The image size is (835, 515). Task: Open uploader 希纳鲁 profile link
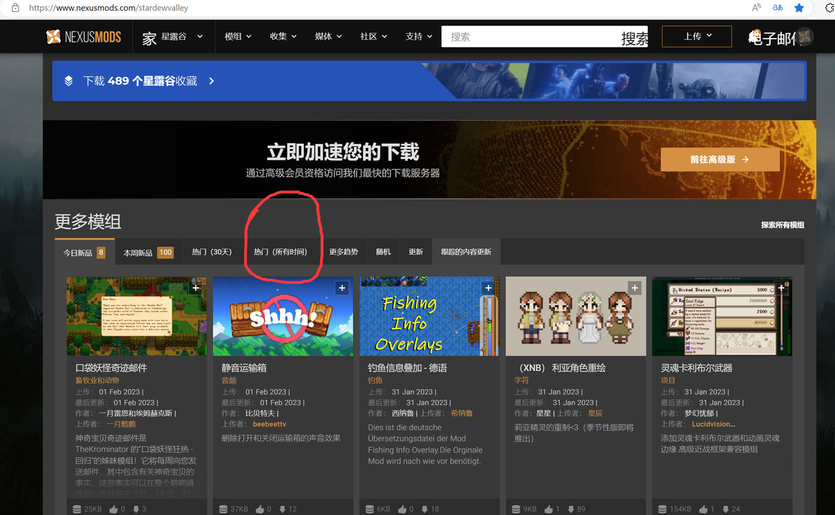click(x=462, y=413)
